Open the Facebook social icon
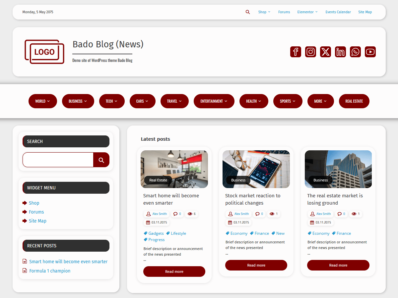Viewport: 398px width, 298px height. pos(296,52)
